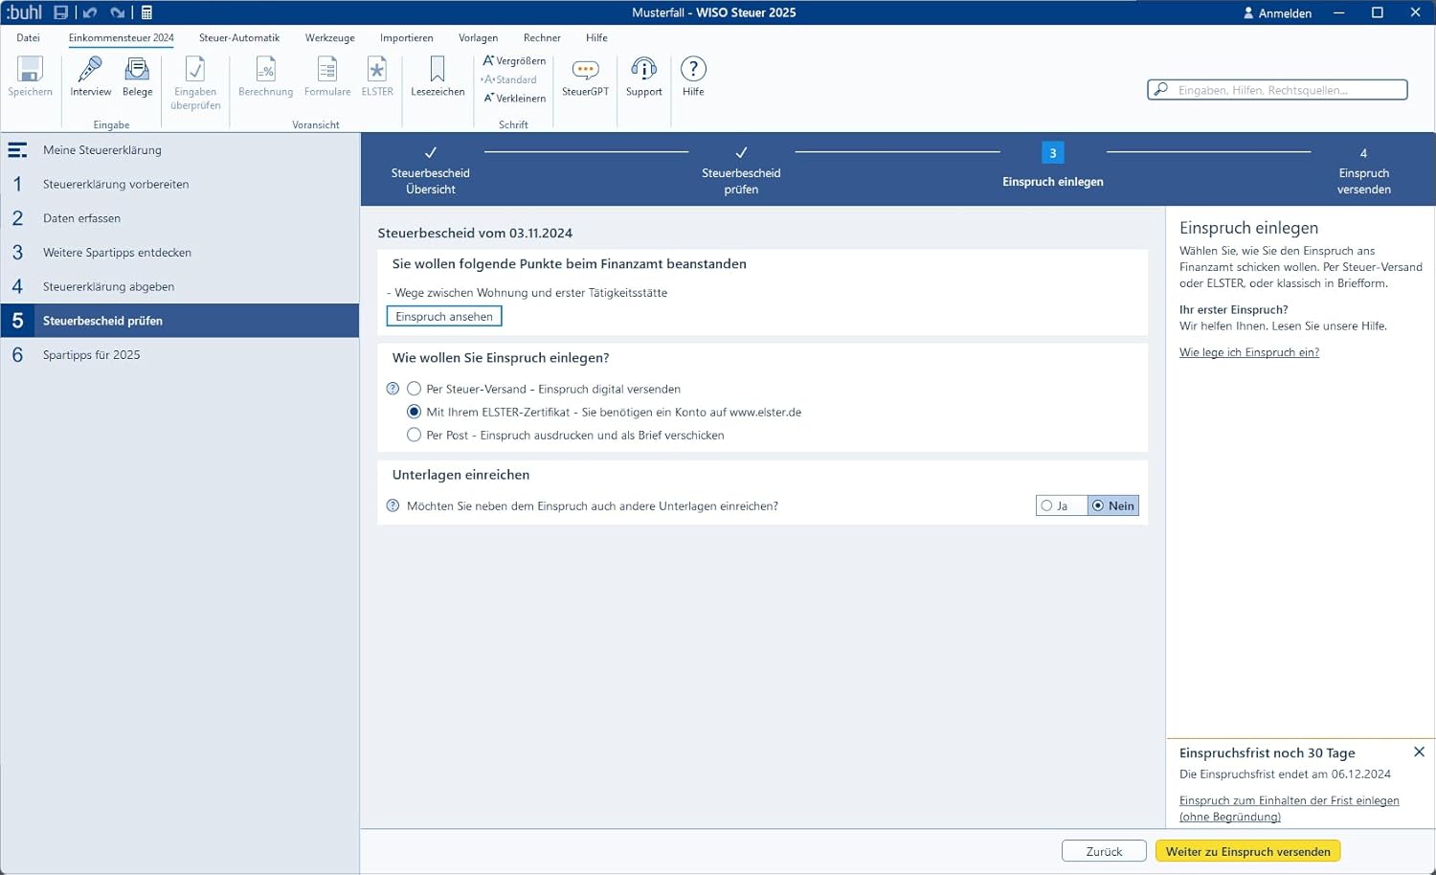The height and width of the screenshot is (875, 1436).
Task: Open the Belege icon
Action: coord(137,77)
